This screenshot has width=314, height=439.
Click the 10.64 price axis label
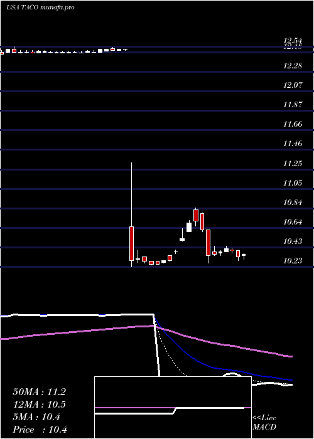pos(293,222)
